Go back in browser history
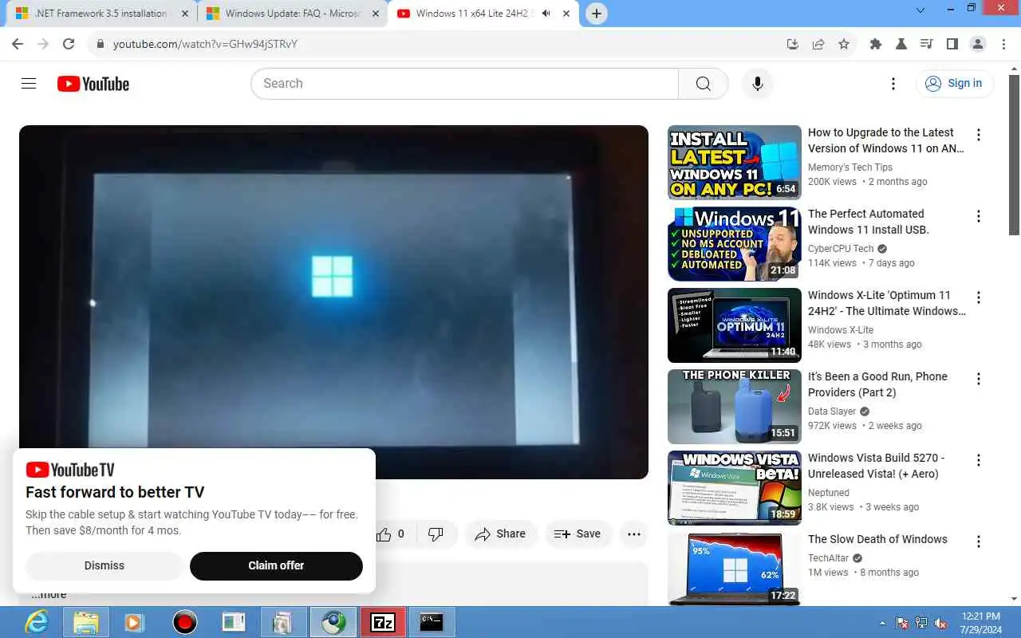 pos(18,44)
